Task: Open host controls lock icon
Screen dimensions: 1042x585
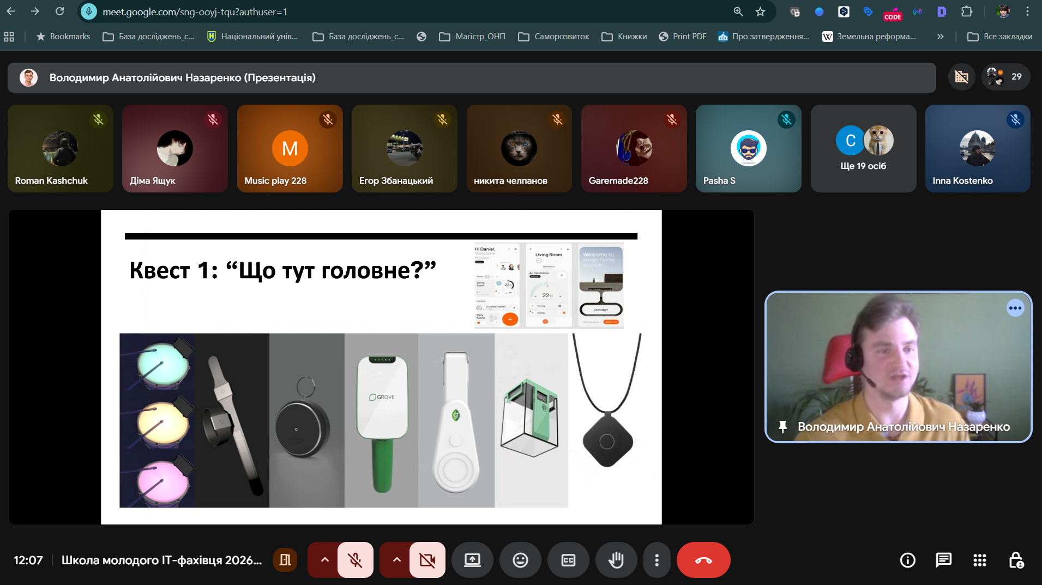Action: pyautogui.click(x=1016, y=560)
